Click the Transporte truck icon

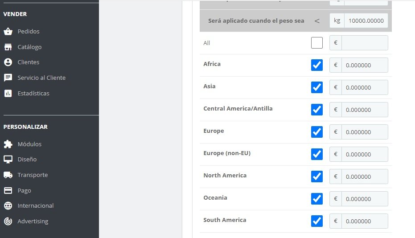[x=8, y=175]
